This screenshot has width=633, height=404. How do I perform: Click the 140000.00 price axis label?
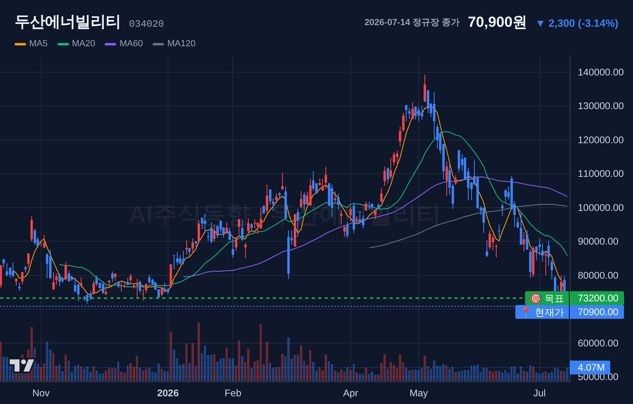pos(601,72)
